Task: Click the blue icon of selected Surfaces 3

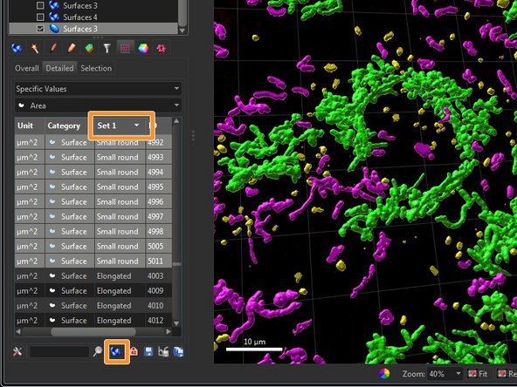Action: [x=54, y=29]
